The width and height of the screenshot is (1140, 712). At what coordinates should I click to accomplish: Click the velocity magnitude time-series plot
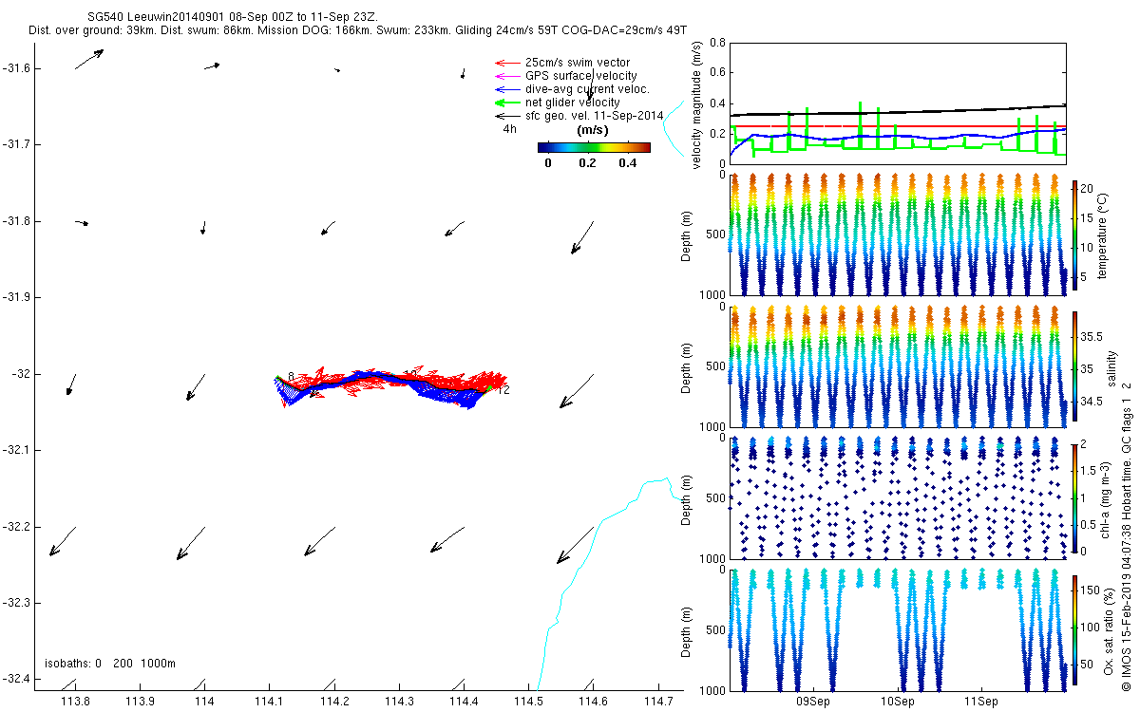[898, 103]
